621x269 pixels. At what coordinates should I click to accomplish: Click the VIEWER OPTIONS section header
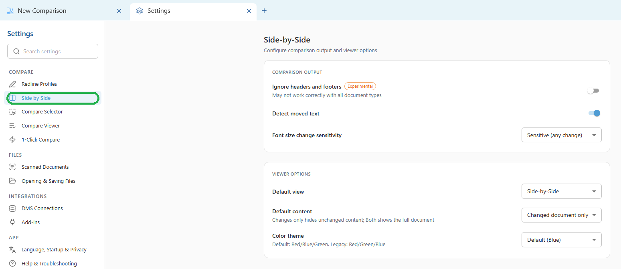click(x=291, y=174)
